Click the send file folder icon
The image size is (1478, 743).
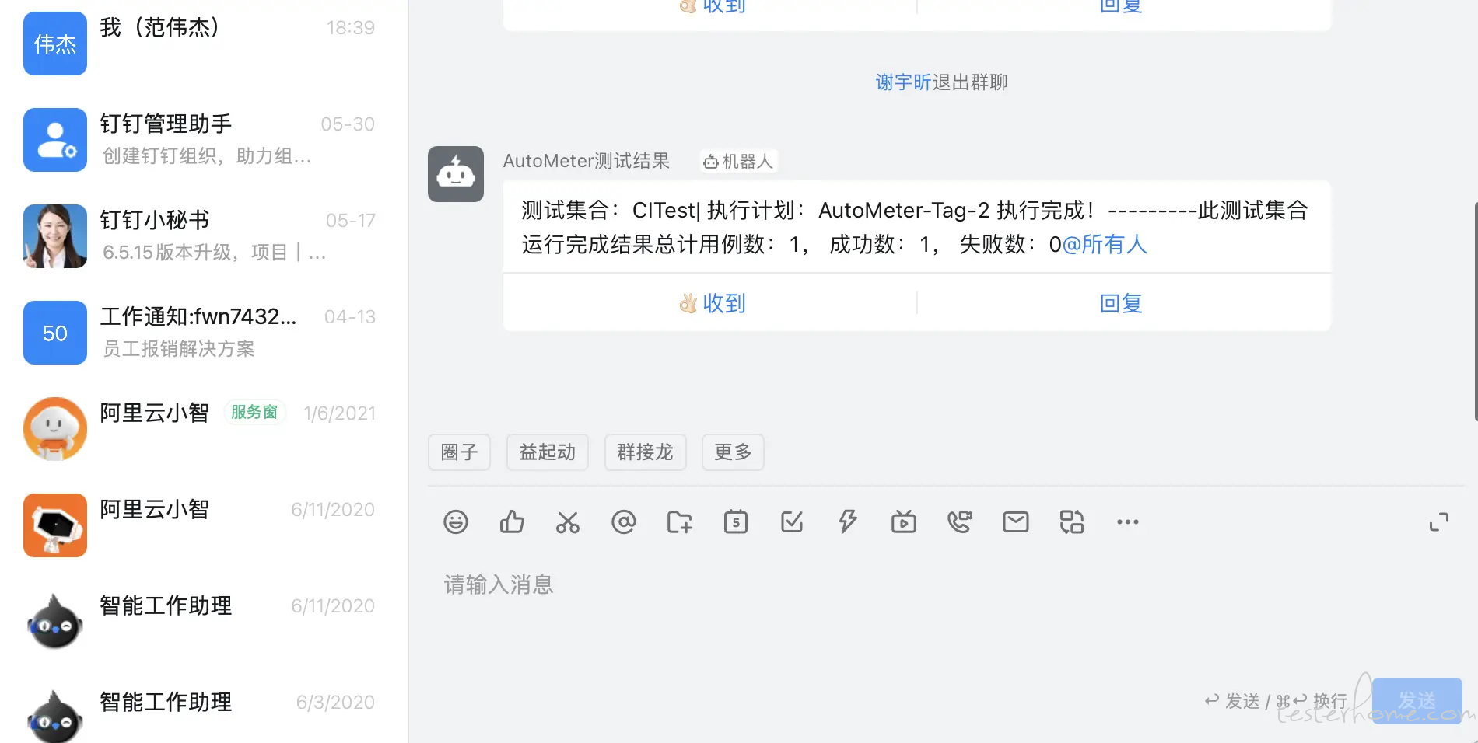tap(680, 521)
